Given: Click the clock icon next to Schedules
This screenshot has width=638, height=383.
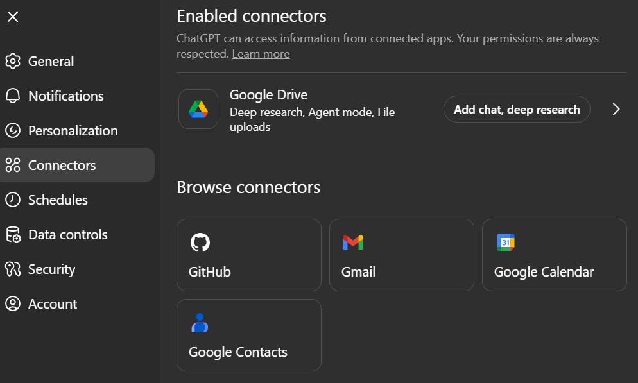Looking at the screenshot, I should [x=13, y=200].
